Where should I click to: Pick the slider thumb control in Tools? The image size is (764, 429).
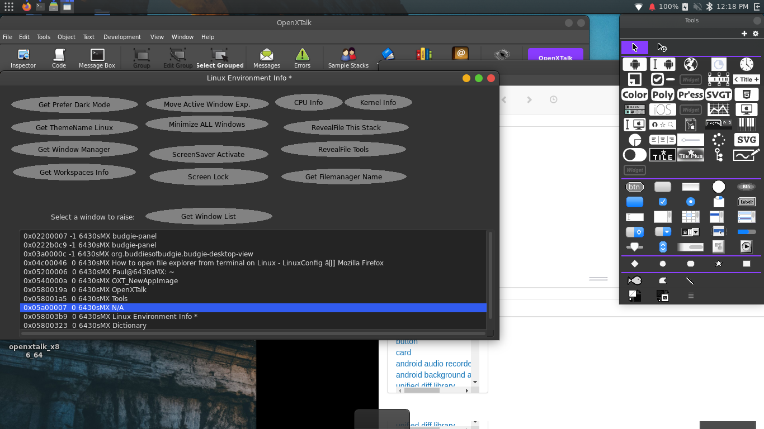pyautogui.click(x=635, y=246)
